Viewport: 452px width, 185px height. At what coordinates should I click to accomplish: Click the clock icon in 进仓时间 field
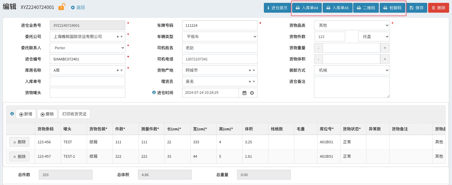click(x=252, y=93)
